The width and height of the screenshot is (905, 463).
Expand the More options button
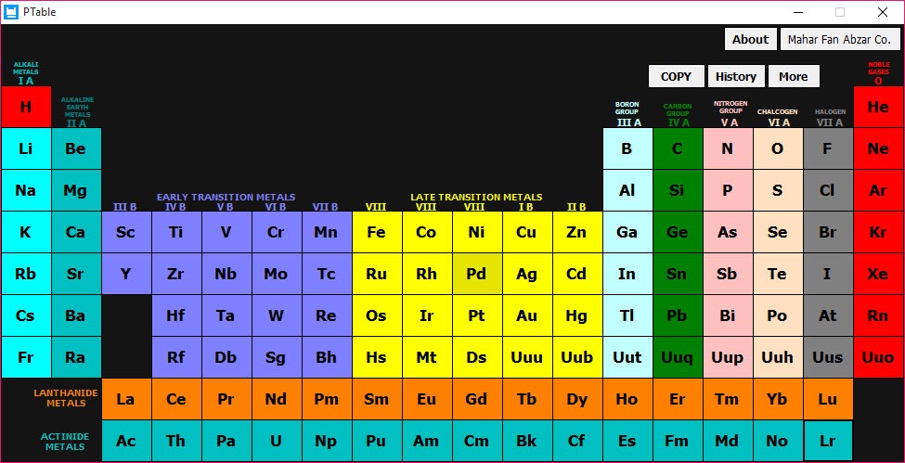pyautogui.click(x=794, y=76)
